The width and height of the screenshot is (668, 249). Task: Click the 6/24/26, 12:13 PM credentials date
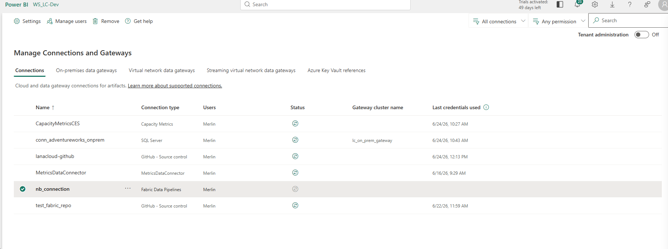click(x=450, y=157)
